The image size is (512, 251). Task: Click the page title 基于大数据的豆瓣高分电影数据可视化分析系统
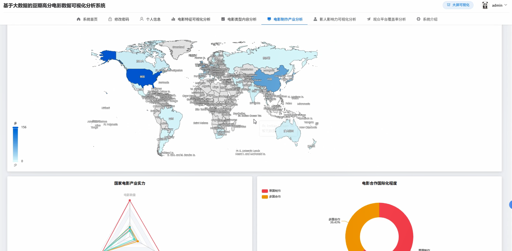pos(54,5)
